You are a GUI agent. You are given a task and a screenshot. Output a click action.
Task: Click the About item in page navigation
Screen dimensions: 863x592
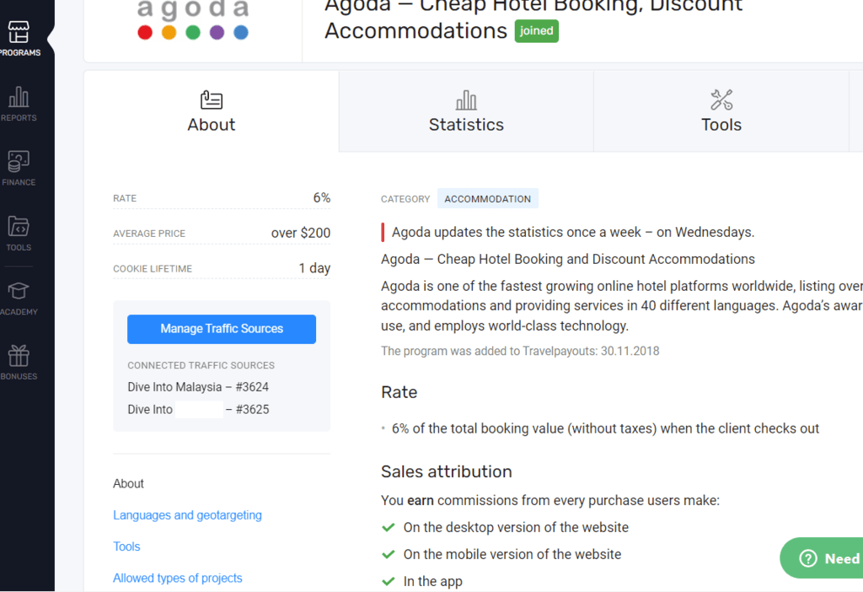coord(128,483)
